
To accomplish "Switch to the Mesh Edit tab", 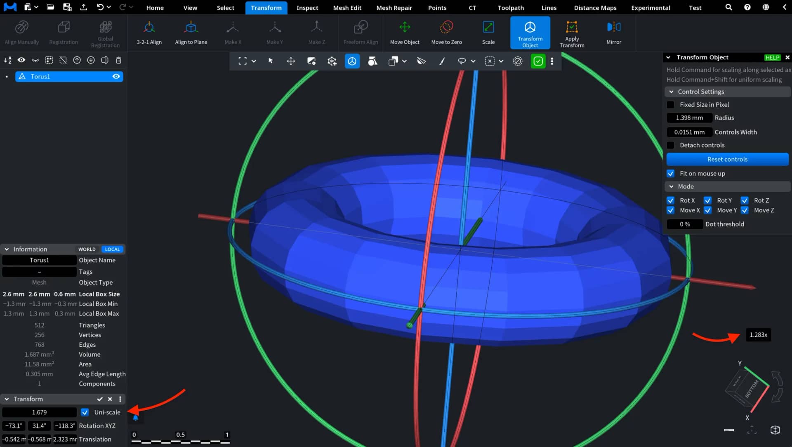I will tap(347, 7).
